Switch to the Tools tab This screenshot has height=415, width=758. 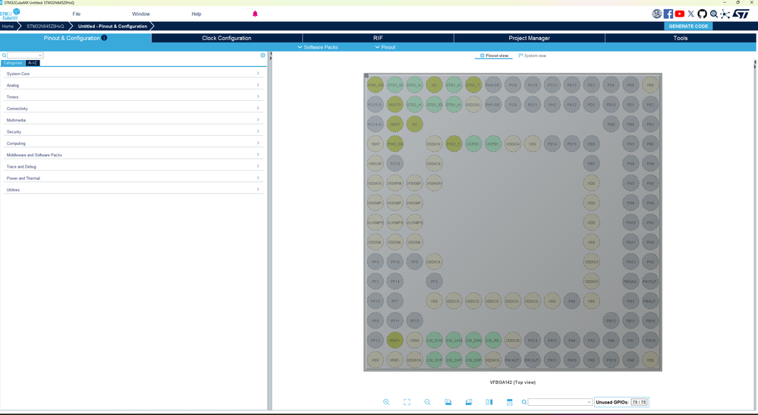coord(680,38)
